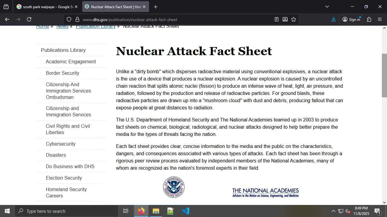Open the Windows notification center

(x=378, y=211)
